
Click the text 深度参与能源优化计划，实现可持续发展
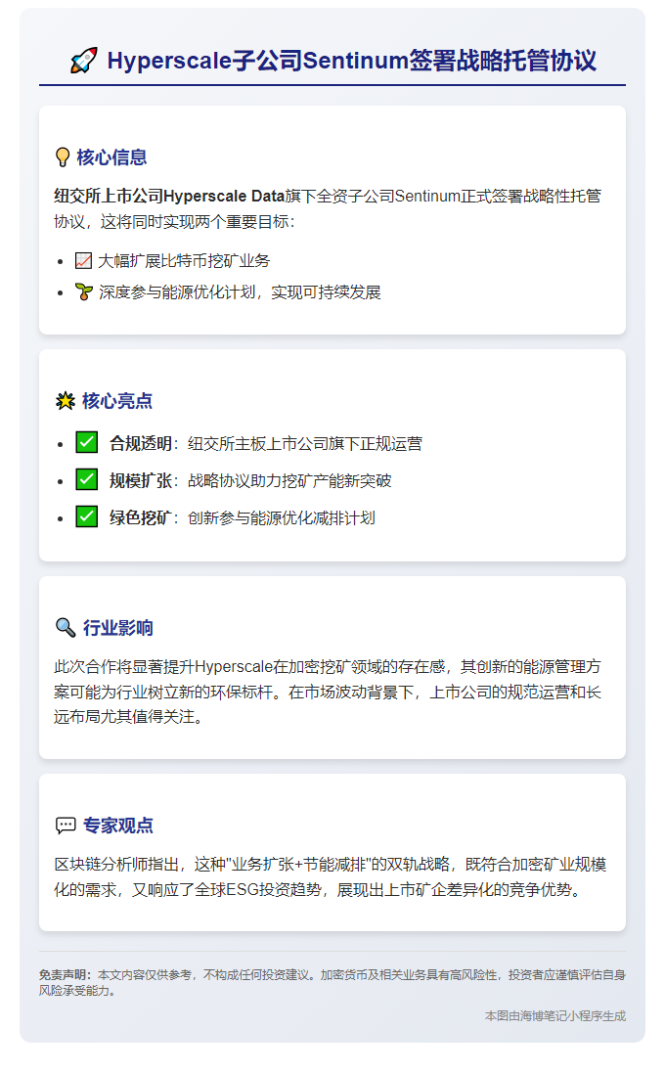point(240,292)
